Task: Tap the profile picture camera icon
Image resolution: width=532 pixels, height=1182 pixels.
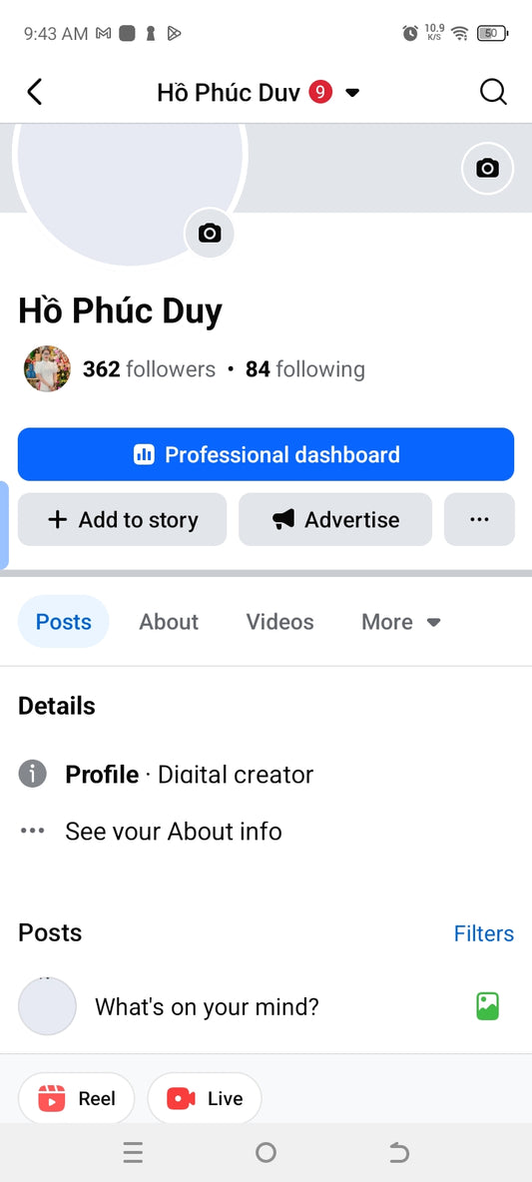Action: pos(210,233)
